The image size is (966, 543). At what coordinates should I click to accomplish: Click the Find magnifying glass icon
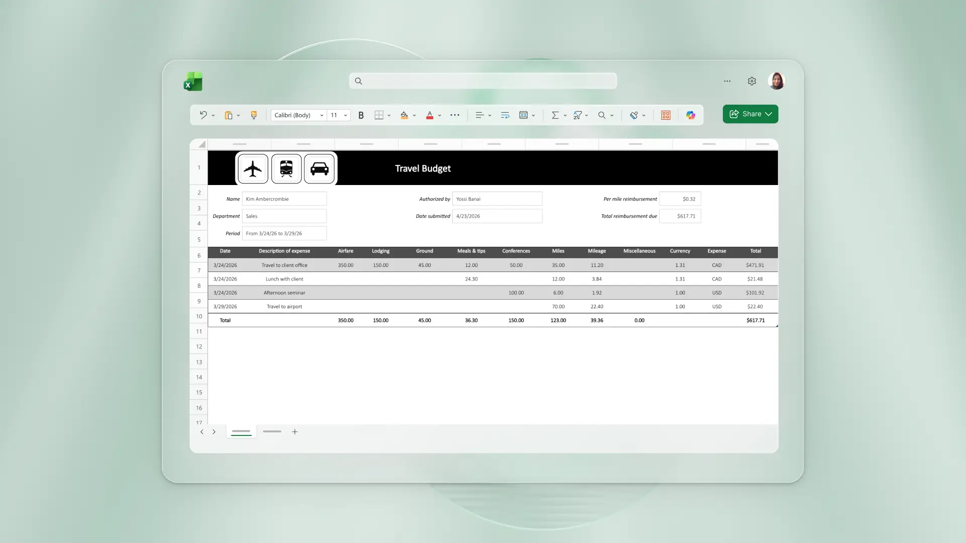603,115
